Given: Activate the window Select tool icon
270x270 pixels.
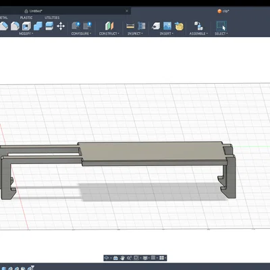Looking at the screenshot, I should pyautogui.click(x=221, y=26).
